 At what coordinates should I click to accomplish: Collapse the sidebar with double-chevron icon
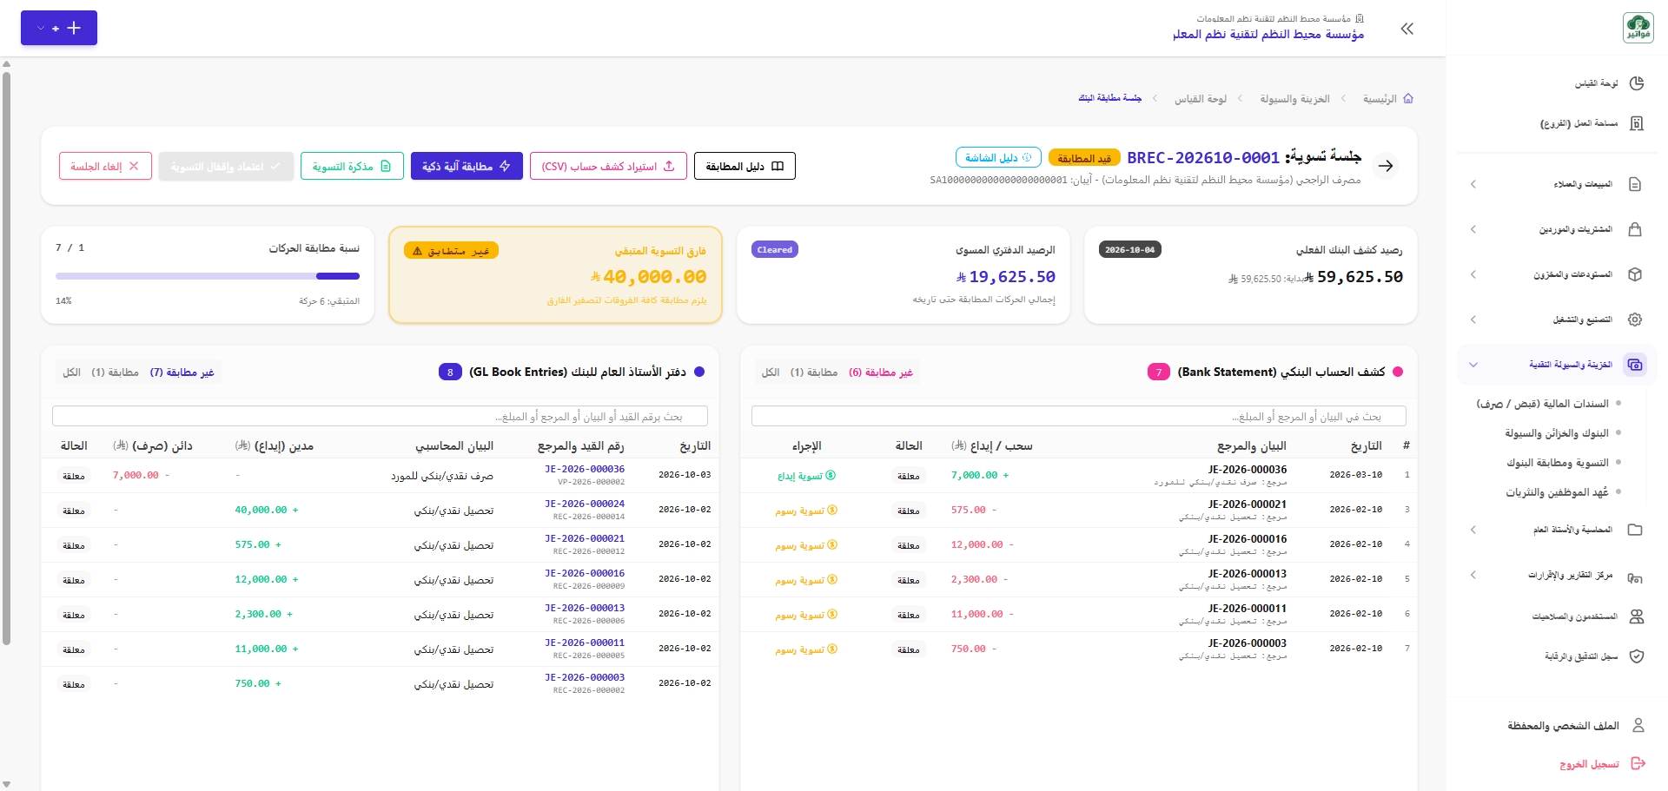click(x=1407, y=29)
